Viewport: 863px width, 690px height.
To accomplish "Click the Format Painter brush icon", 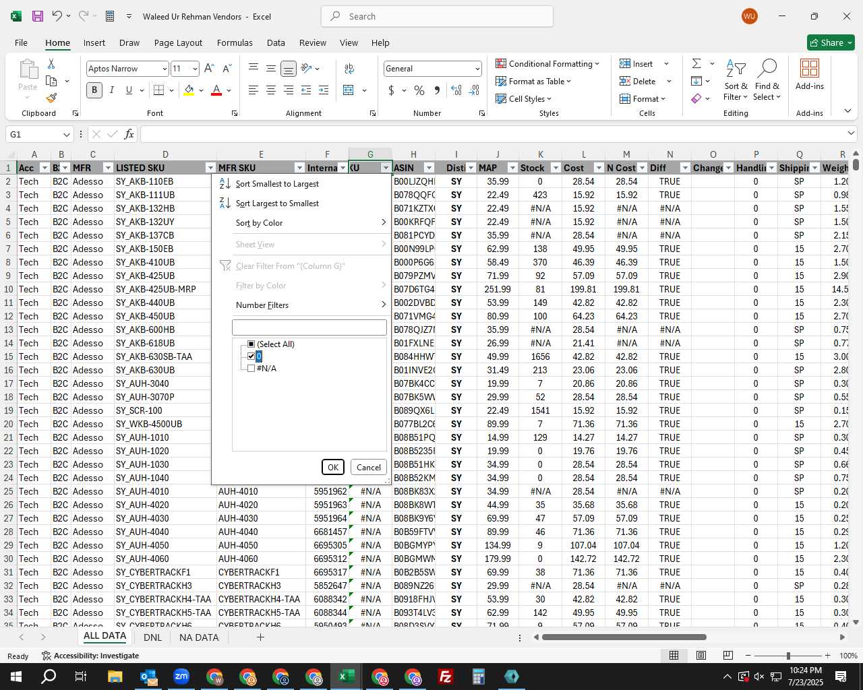I will point(51,98).
